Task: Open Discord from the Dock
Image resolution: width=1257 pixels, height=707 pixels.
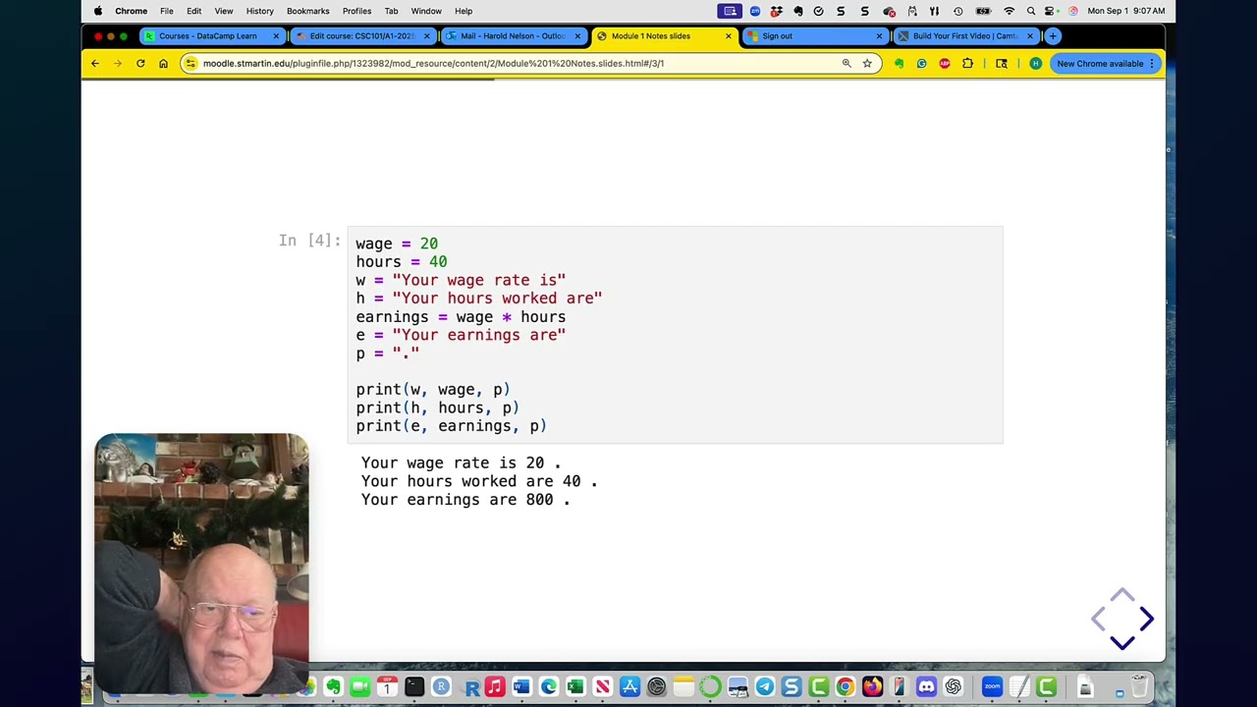Action: [x=926, y=687]
